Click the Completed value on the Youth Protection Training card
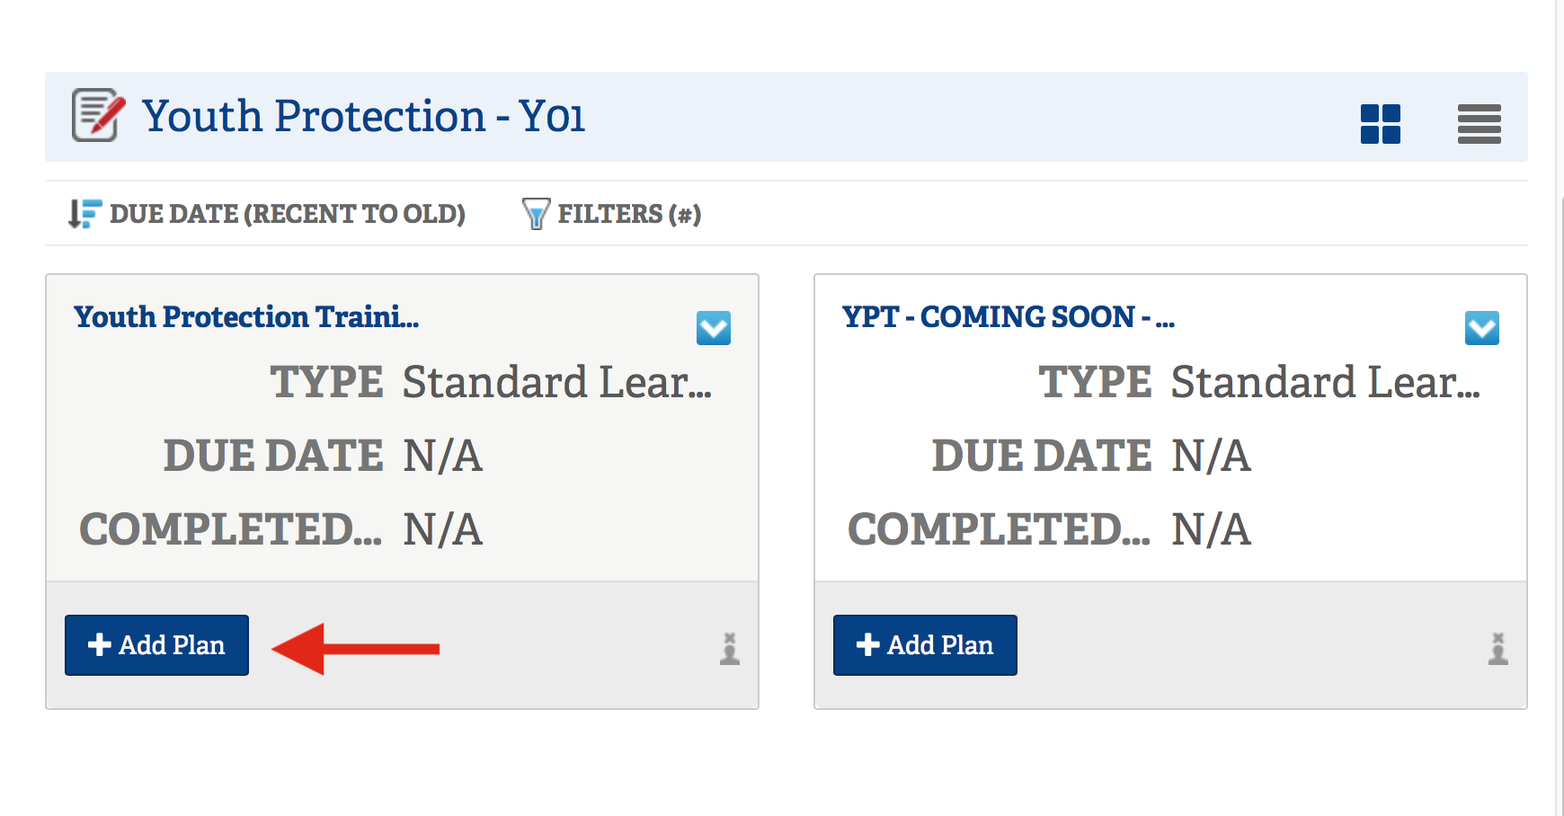The width and height of the screenshot is (1564, 816). click(x=442, y=529)
